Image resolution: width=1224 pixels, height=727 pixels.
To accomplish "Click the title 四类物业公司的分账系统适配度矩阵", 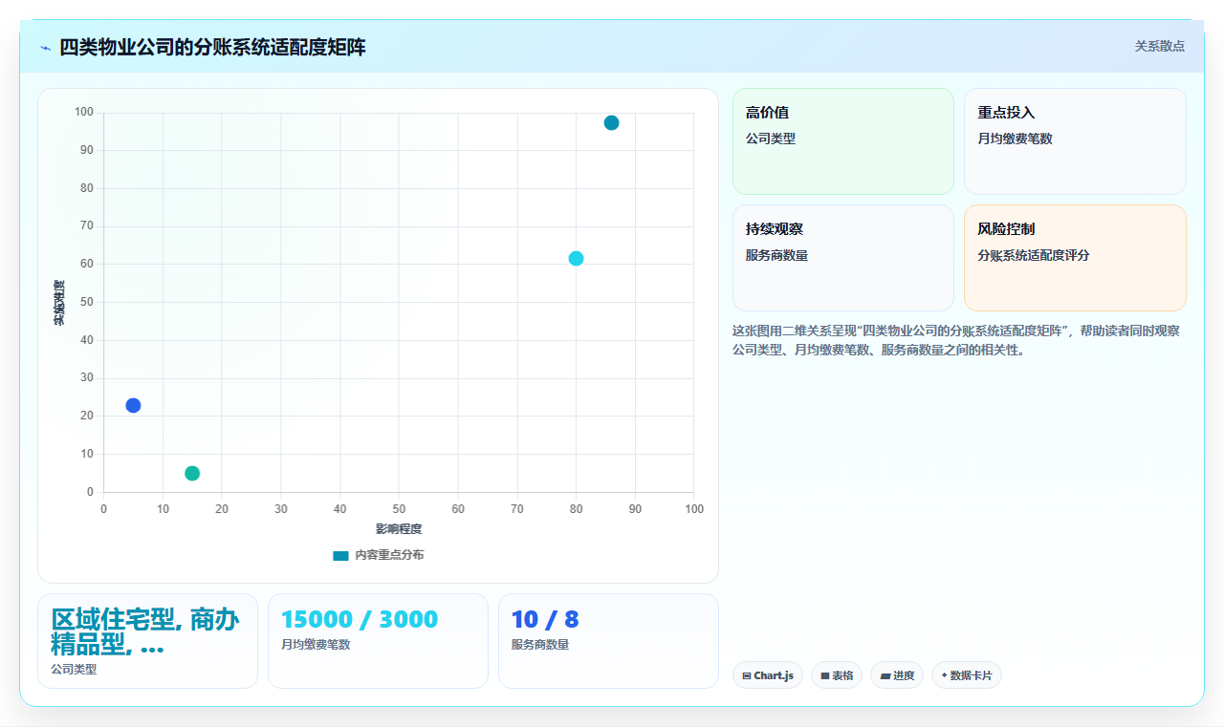I will (x=212, y=48).
